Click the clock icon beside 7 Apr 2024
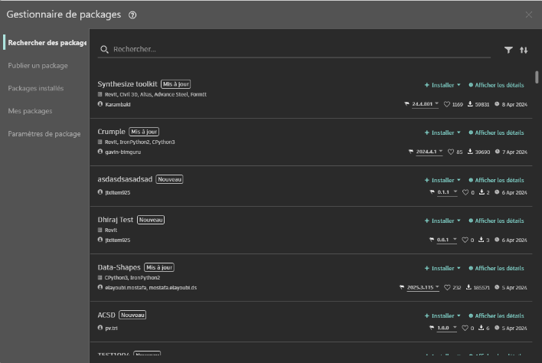The image size is (542, 363). tap(498, 152)
